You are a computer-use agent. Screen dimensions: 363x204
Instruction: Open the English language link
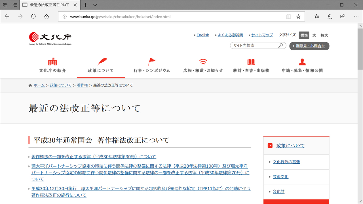(x=203, y=35)
